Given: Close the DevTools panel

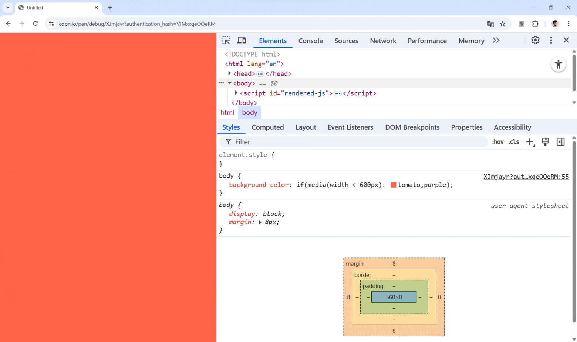Looking at the screenshot, I should click(566, 40).
